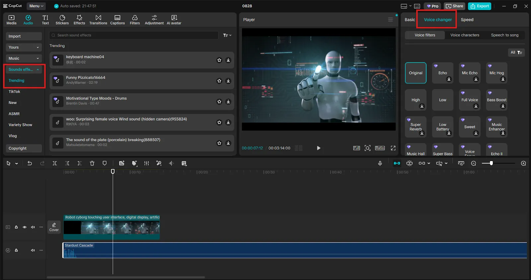Click the zoom out timeline icon
Screen dimensions: 531x280
tap(474, 163)
